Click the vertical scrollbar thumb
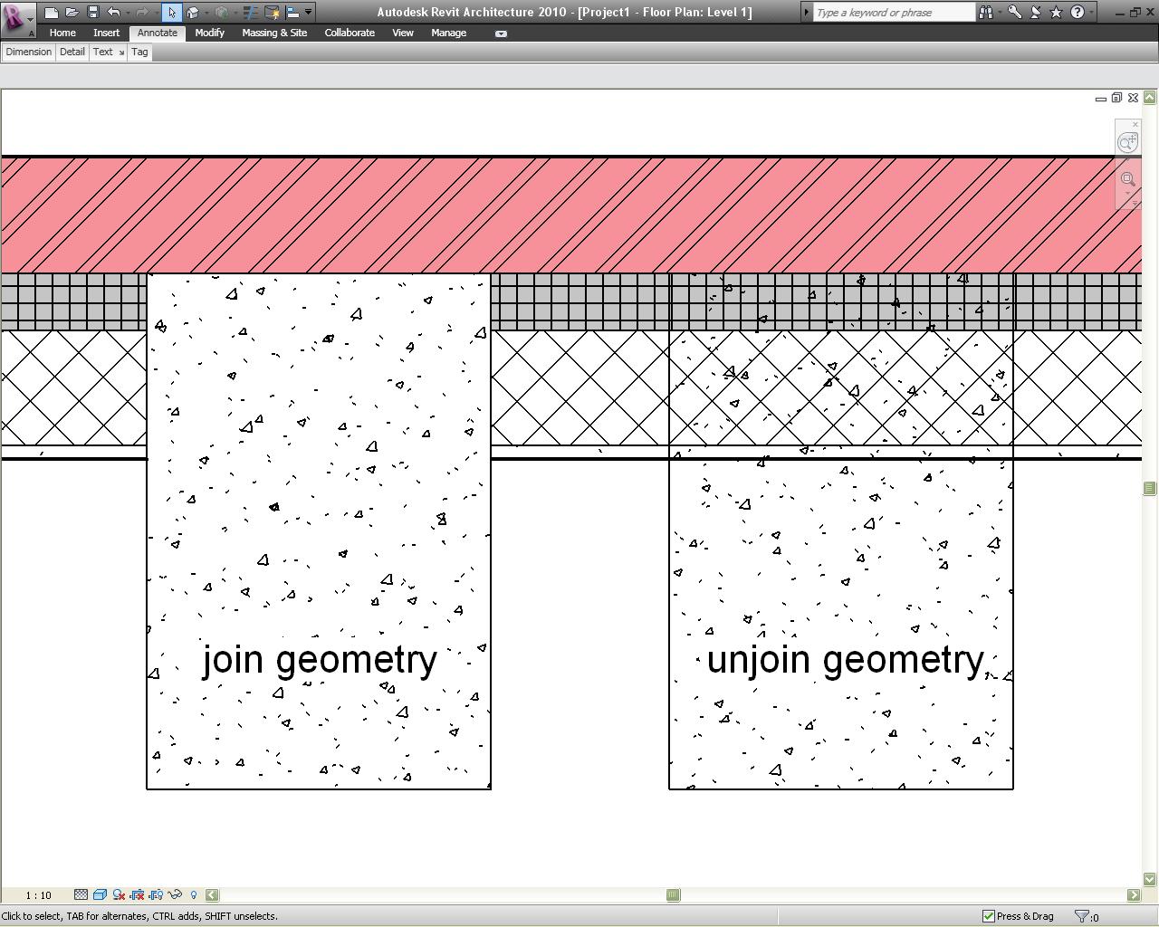Viewport: 1159px width, 927px height. (x=1150, y=489)
